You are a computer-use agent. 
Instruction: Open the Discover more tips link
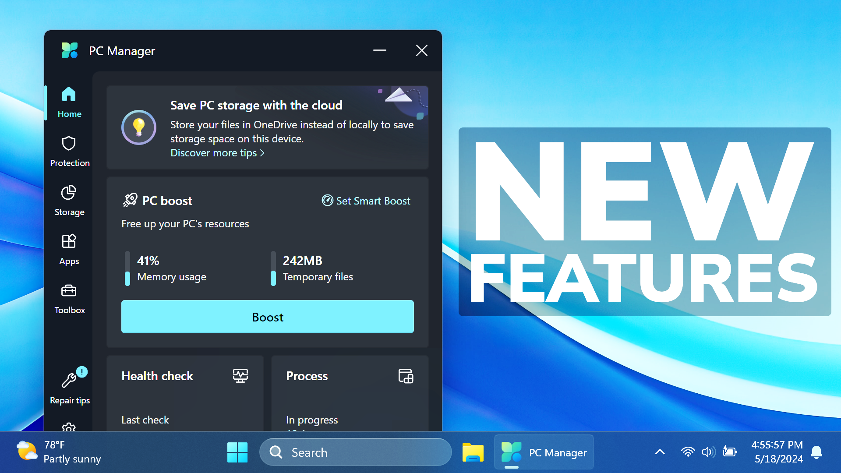coord(217,153)
